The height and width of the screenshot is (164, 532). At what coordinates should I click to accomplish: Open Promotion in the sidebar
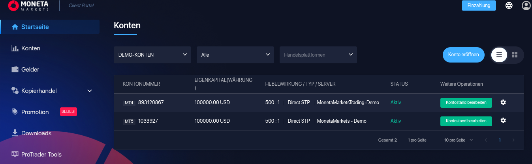coord(35,112)
